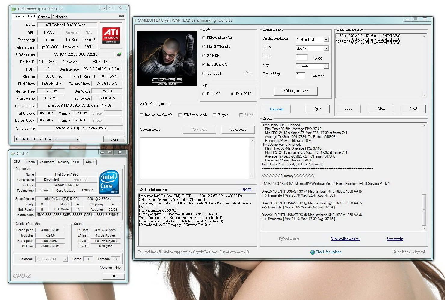The height and width of the screenshot is (300, 445).
Task: Select the first benchmark queue entry AA 0x
Action: click(368, 36)
